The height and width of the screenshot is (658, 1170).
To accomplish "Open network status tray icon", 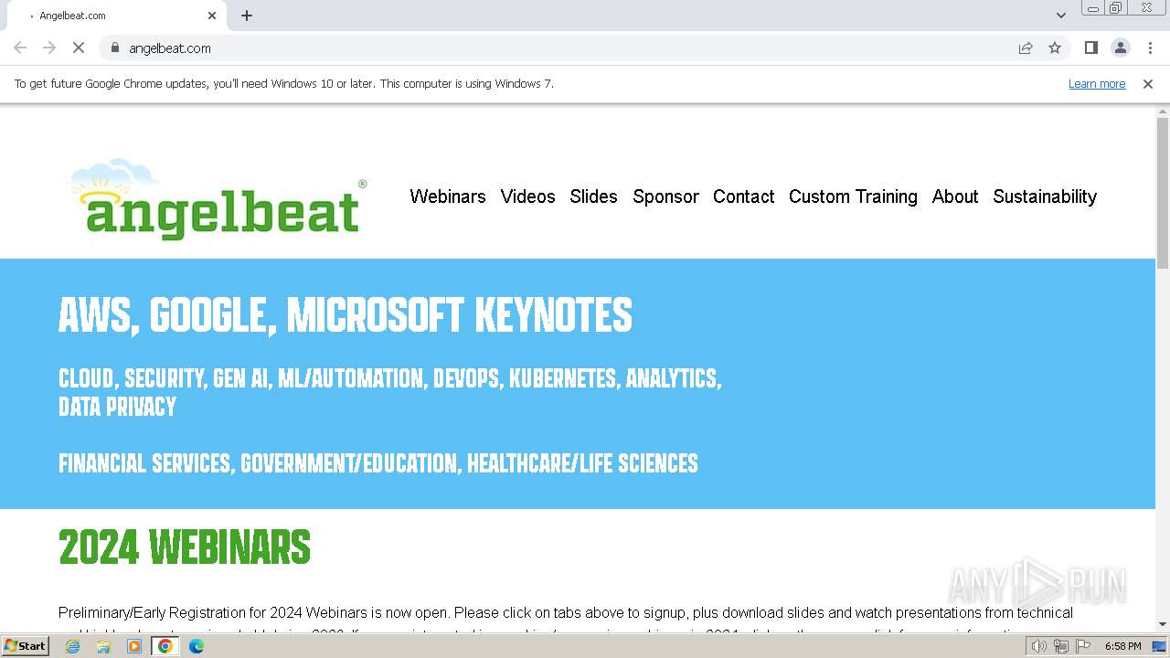I will point(1061,646).
